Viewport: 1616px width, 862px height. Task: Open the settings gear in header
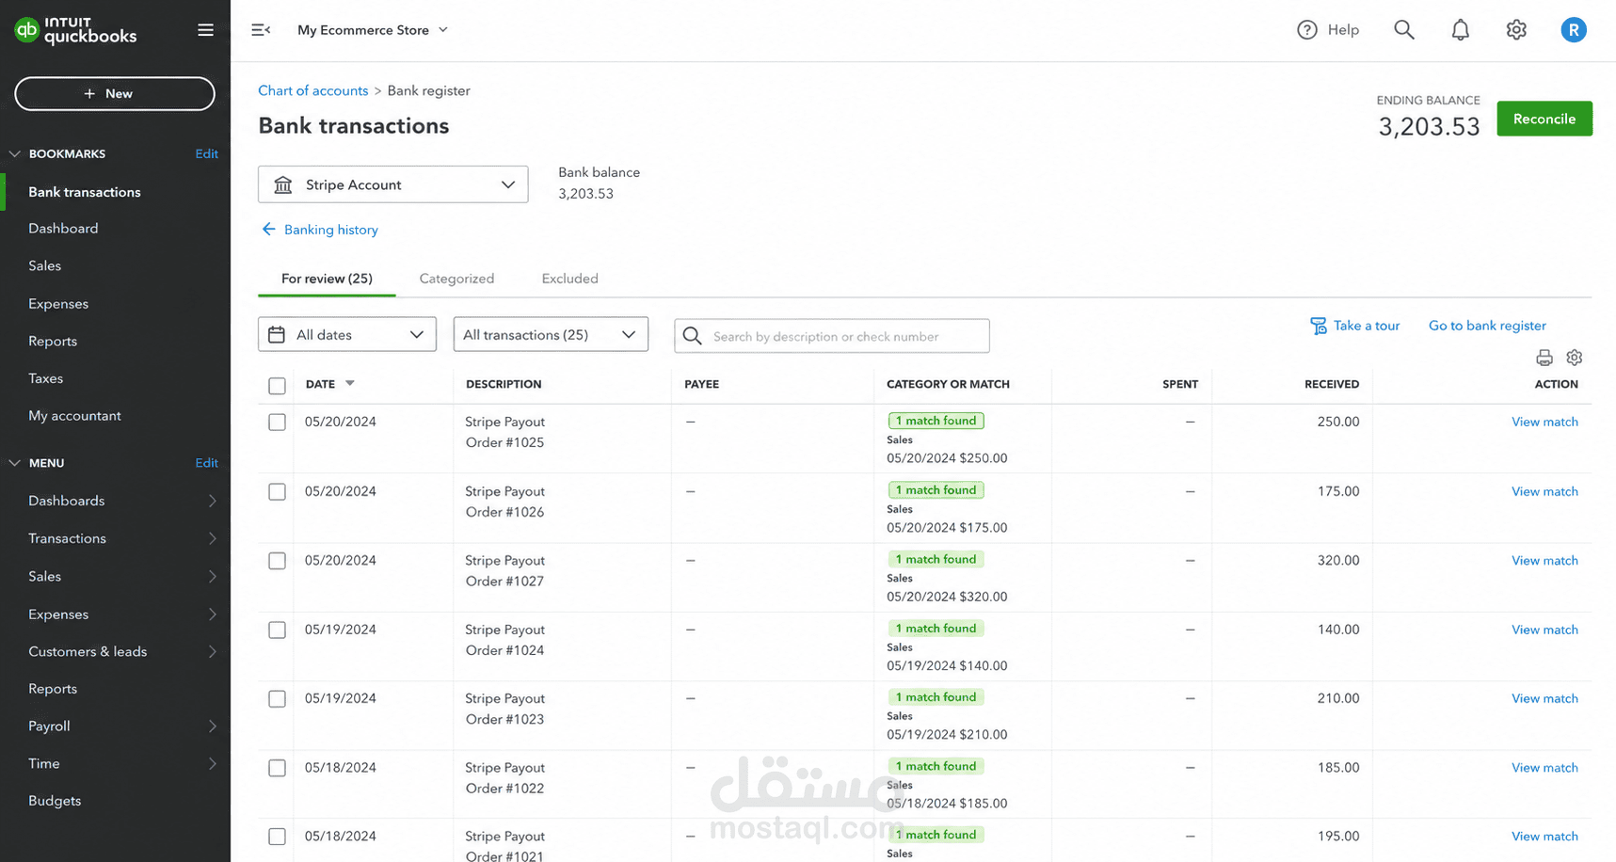tap(1515, 30)
